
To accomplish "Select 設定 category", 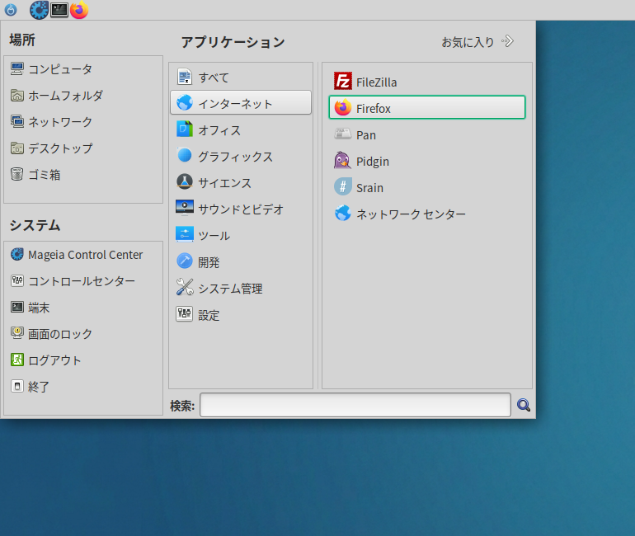I will [241, 314].
